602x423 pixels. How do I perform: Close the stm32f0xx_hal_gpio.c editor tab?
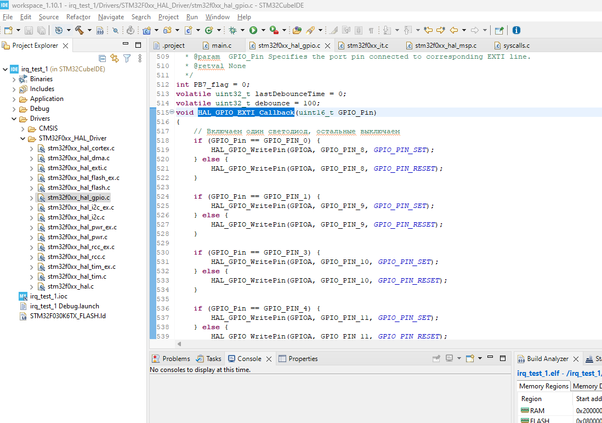327,46
